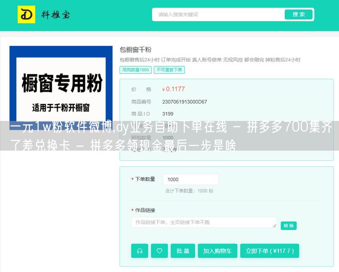Select the product title 包橱窗千粉

(136, 50)
